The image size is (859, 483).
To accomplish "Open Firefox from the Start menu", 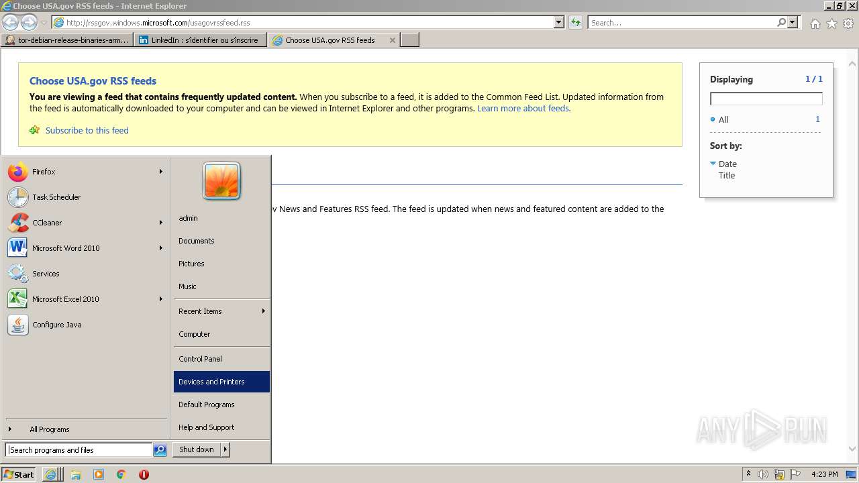I will [86, 172].
